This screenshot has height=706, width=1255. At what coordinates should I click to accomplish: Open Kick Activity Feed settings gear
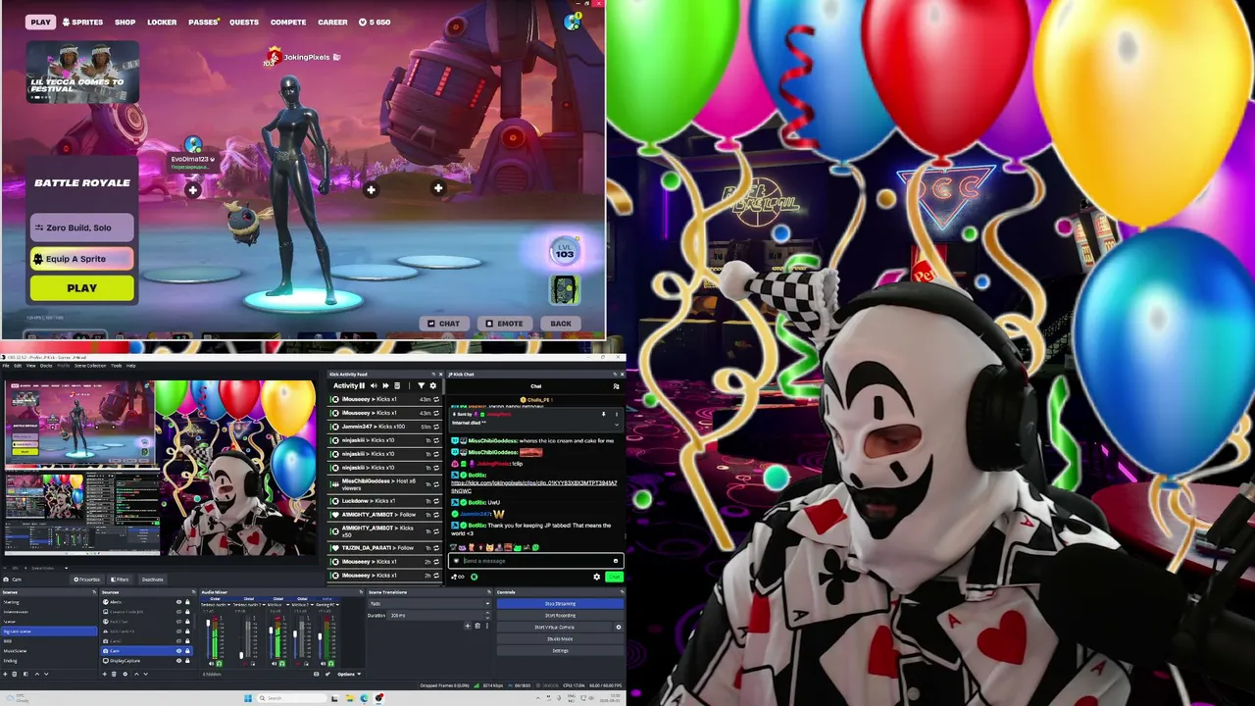[433, 385]
